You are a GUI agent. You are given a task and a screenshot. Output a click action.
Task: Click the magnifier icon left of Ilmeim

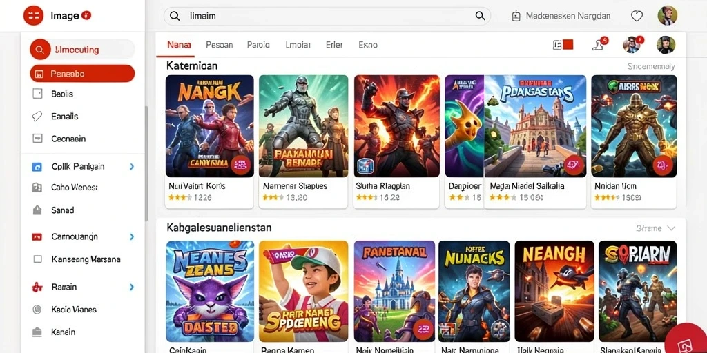(x=175, y=17)
